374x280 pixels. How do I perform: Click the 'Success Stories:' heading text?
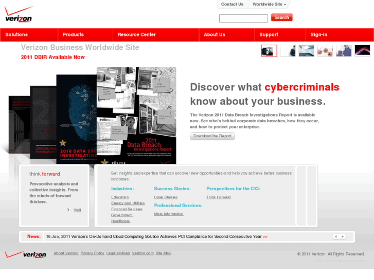coord(172,189)
